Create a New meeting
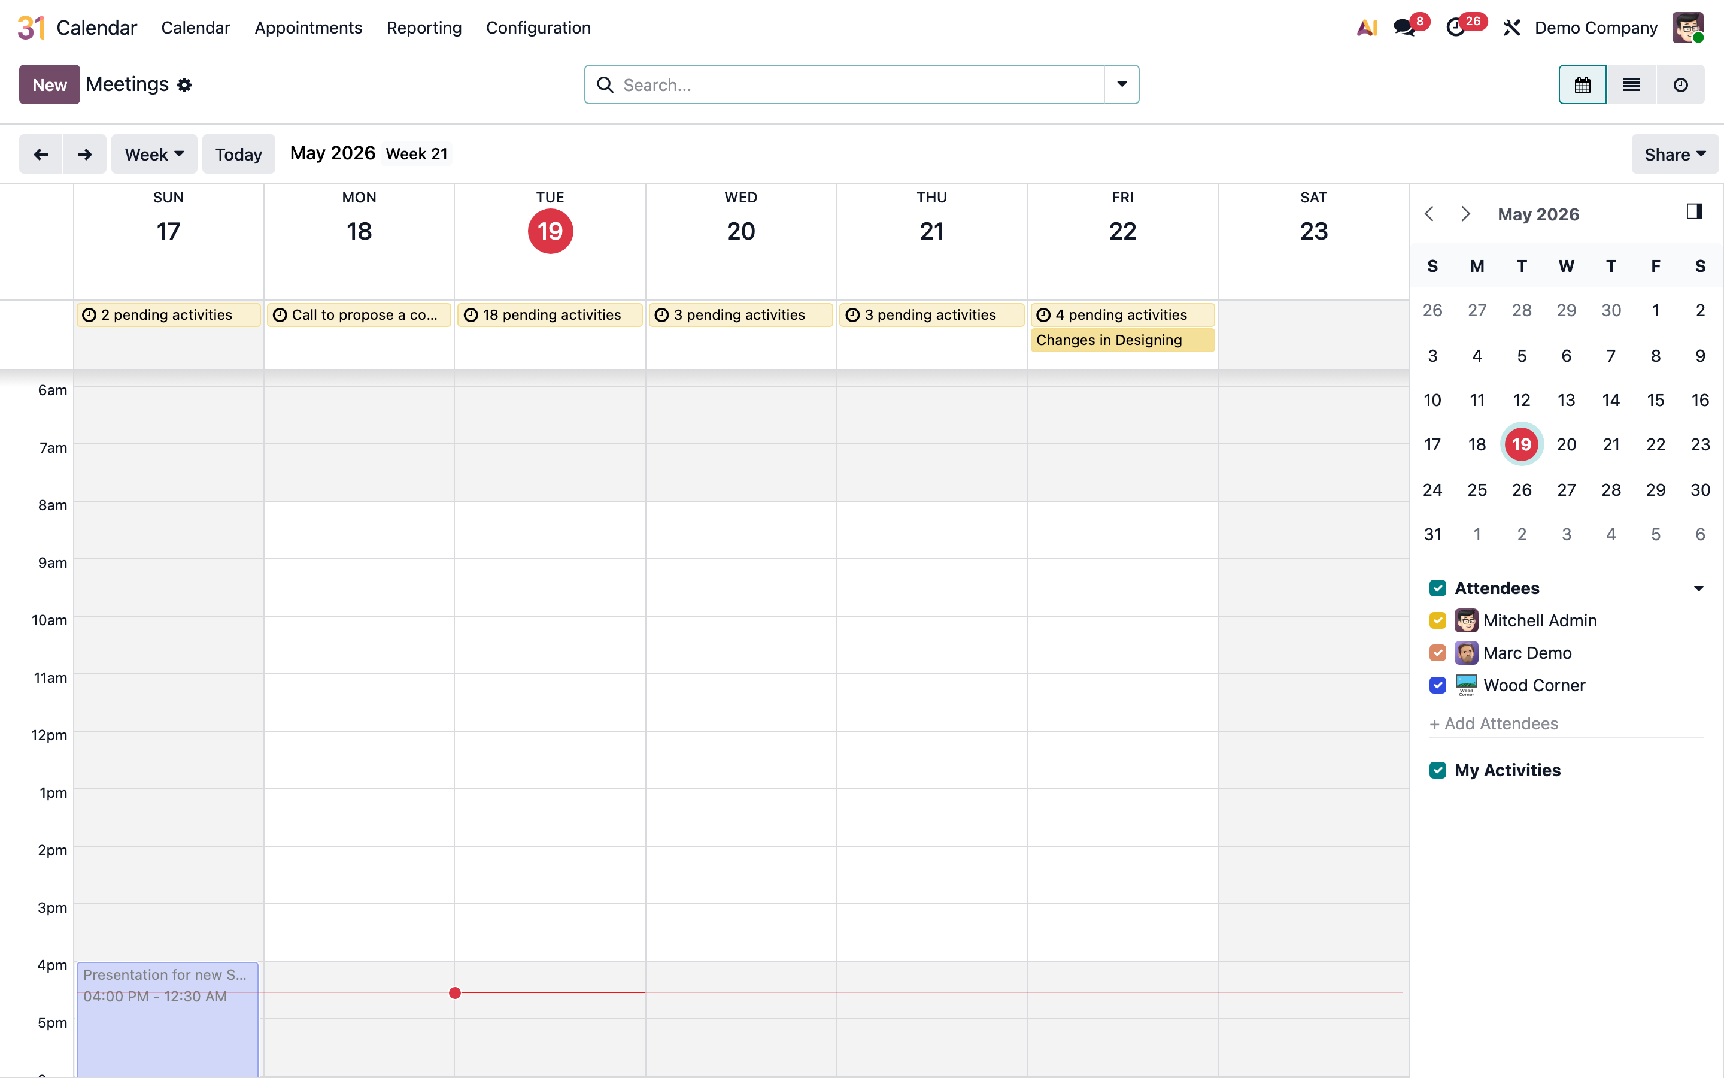 click(x=49, y=85)
